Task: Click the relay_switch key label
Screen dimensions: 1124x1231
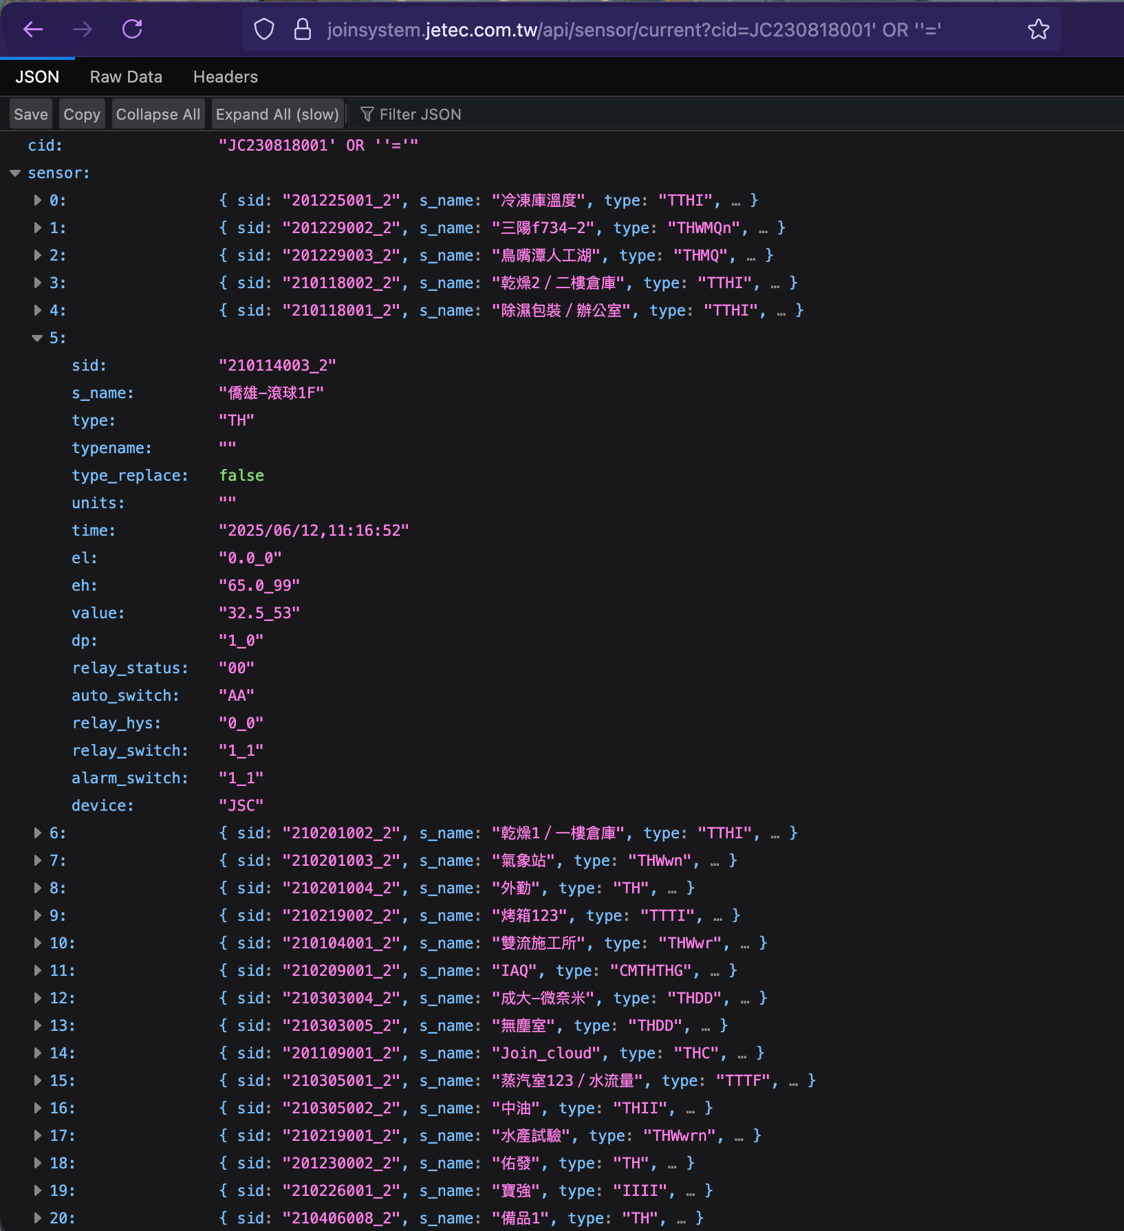Action: (130, 750)
